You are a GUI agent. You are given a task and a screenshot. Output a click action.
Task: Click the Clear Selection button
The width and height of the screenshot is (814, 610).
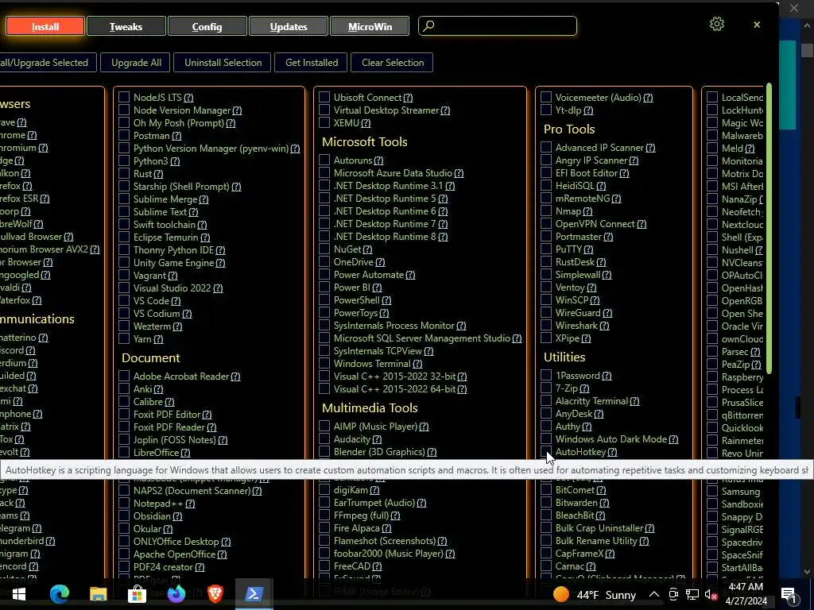393,62
